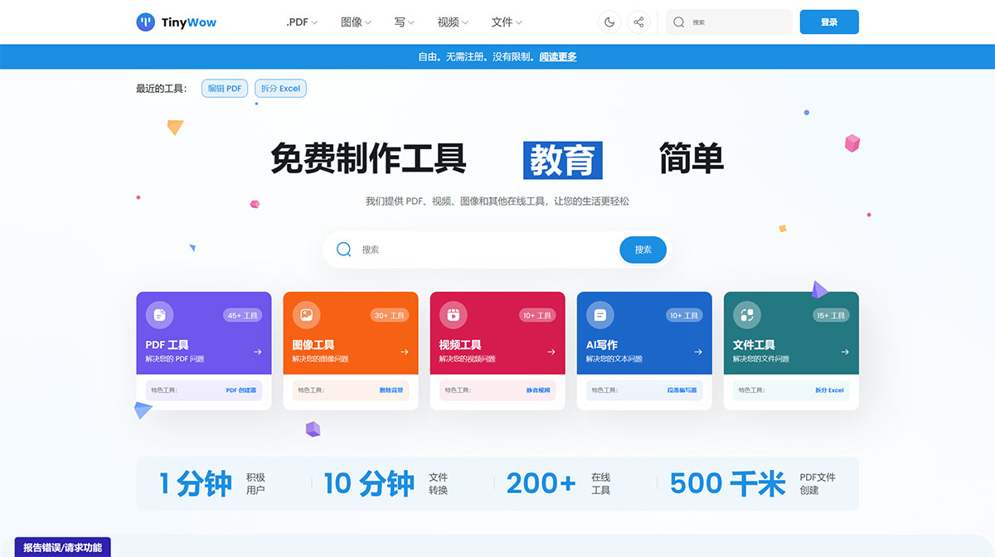Open the PDF 工具 category card icon

[159, 315]
